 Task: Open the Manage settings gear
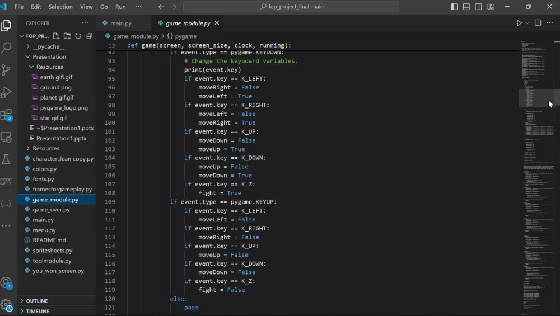(x=6, y=305)
